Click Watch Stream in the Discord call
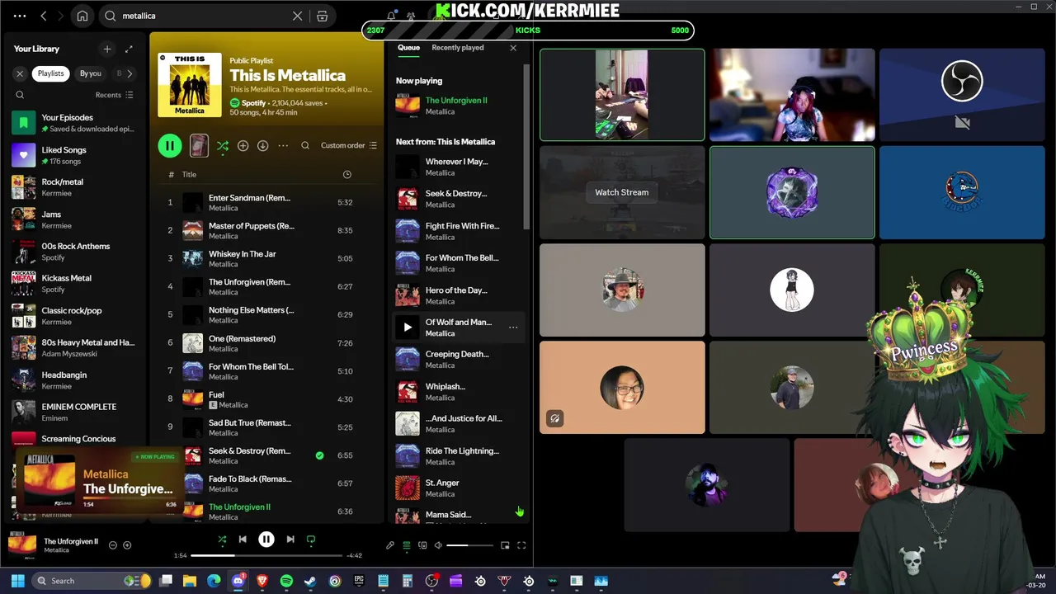Screen dimensions: 1056x594 [x=622, y=192]
